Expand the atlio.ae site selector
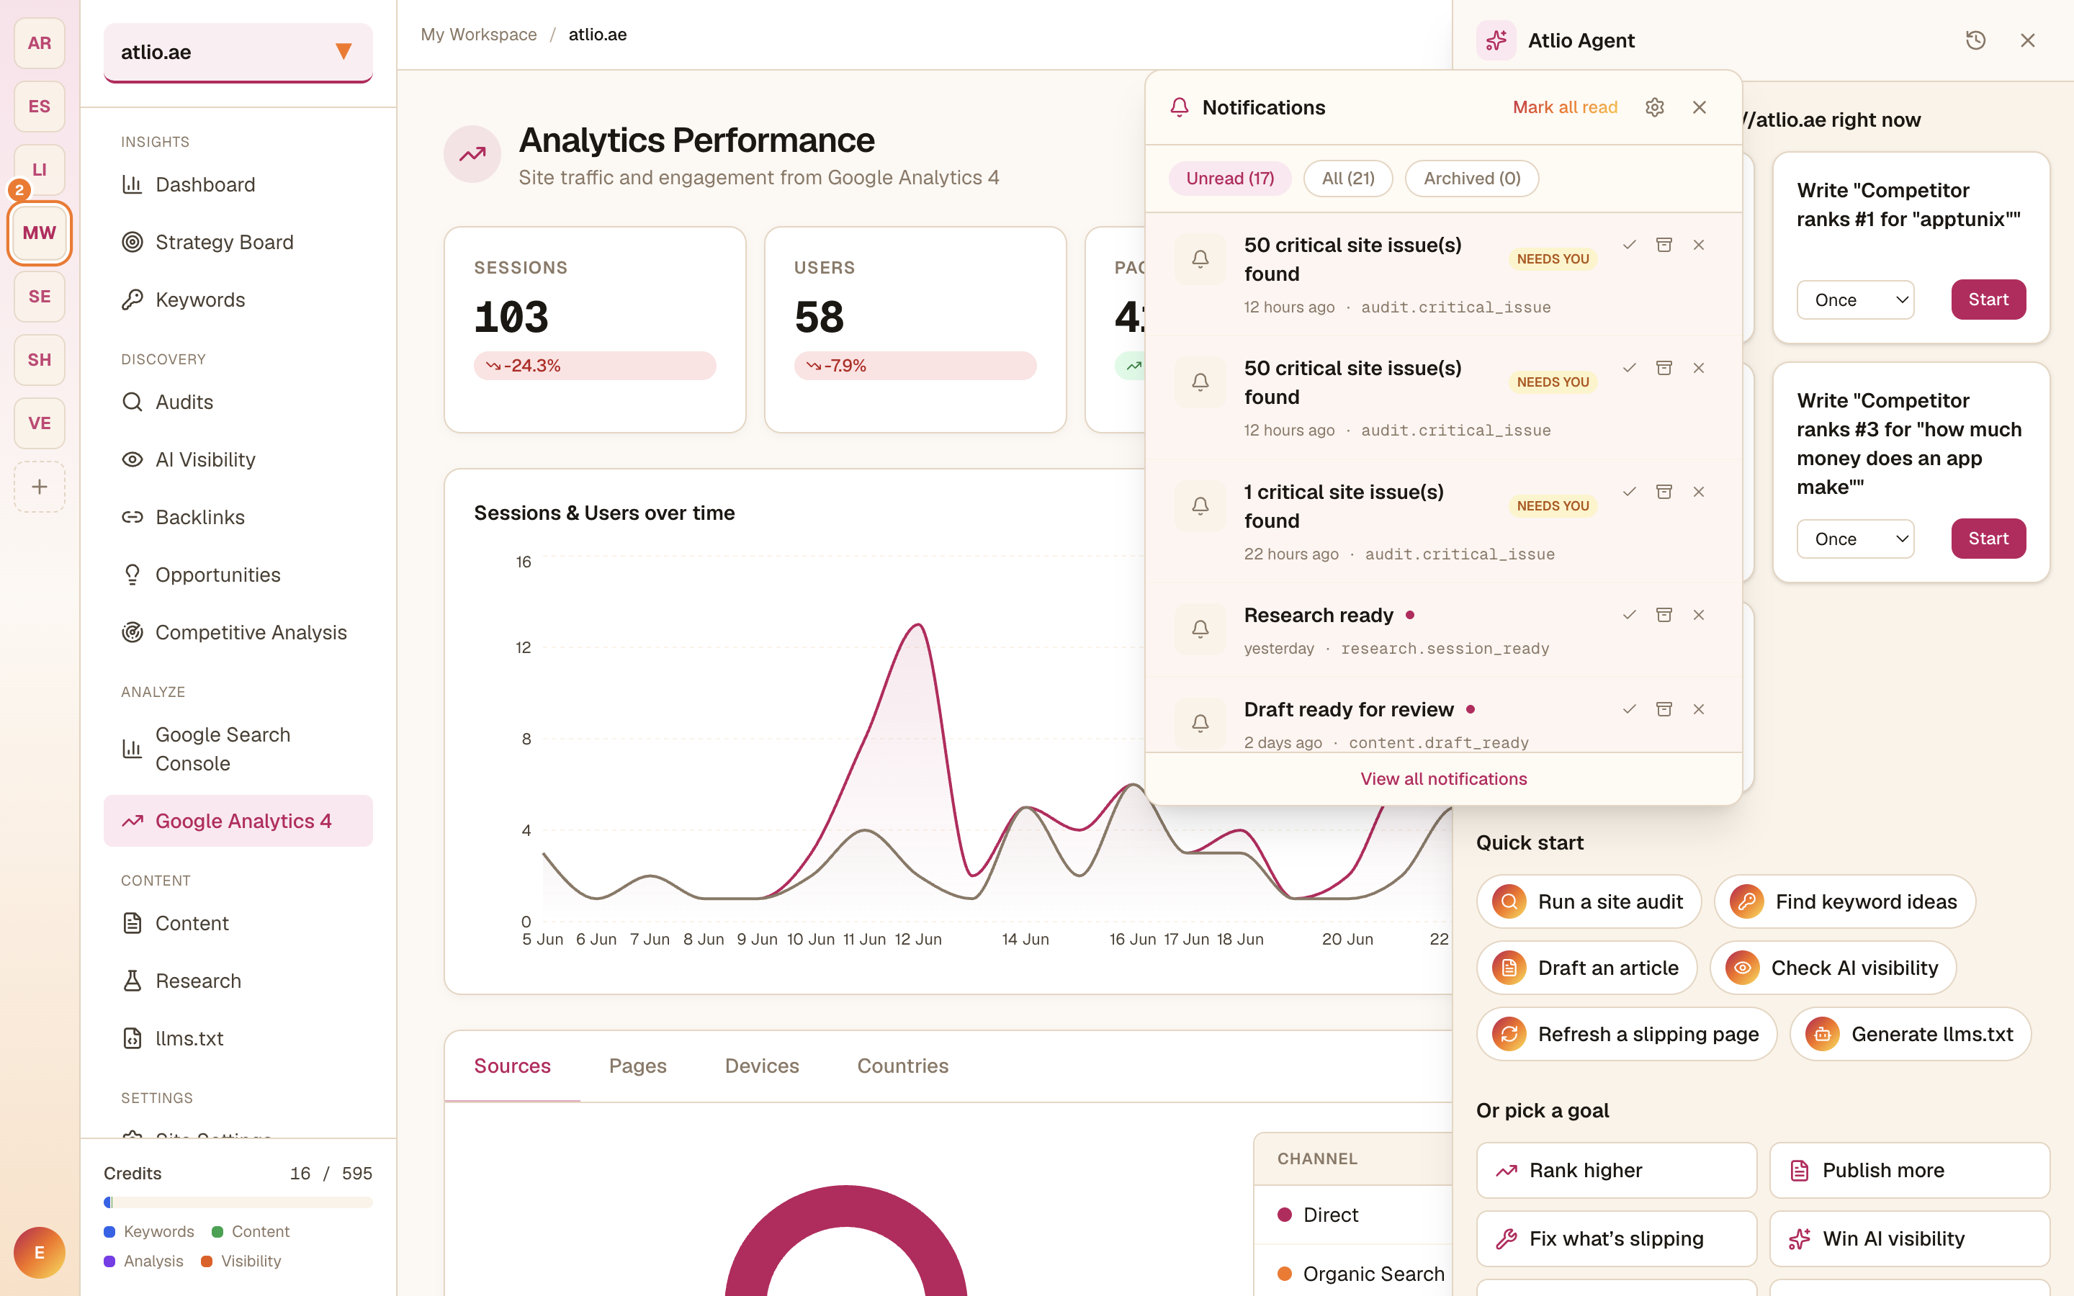 238,53
